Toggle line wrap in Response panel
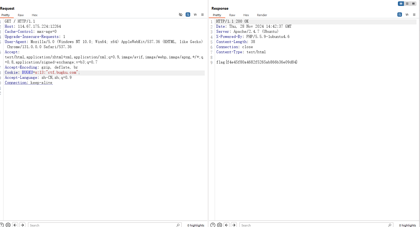 coord(400,15)
